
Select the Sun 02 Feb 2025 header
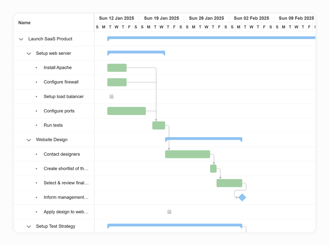(x=251, y=18)
